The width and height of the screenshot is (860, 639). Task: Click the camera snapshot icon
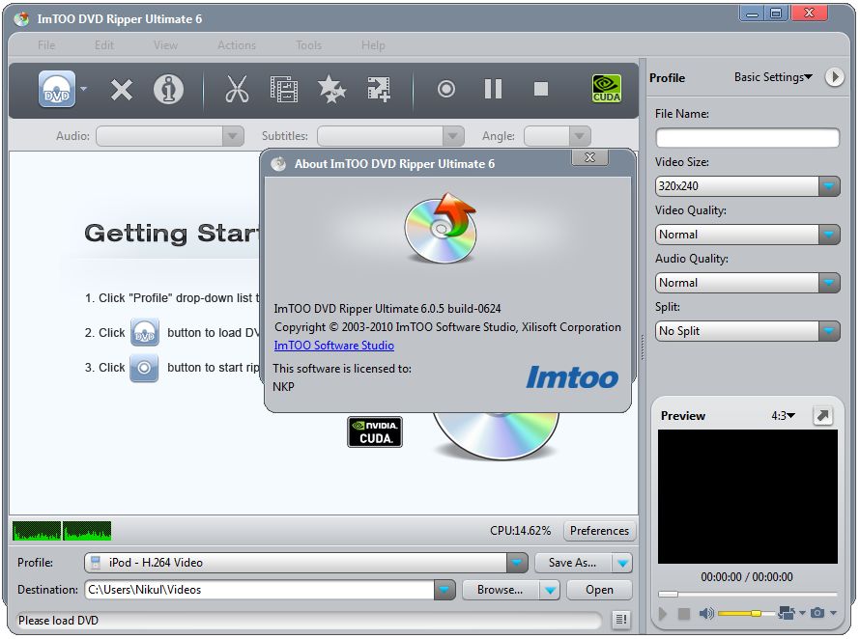pos(817,613)
